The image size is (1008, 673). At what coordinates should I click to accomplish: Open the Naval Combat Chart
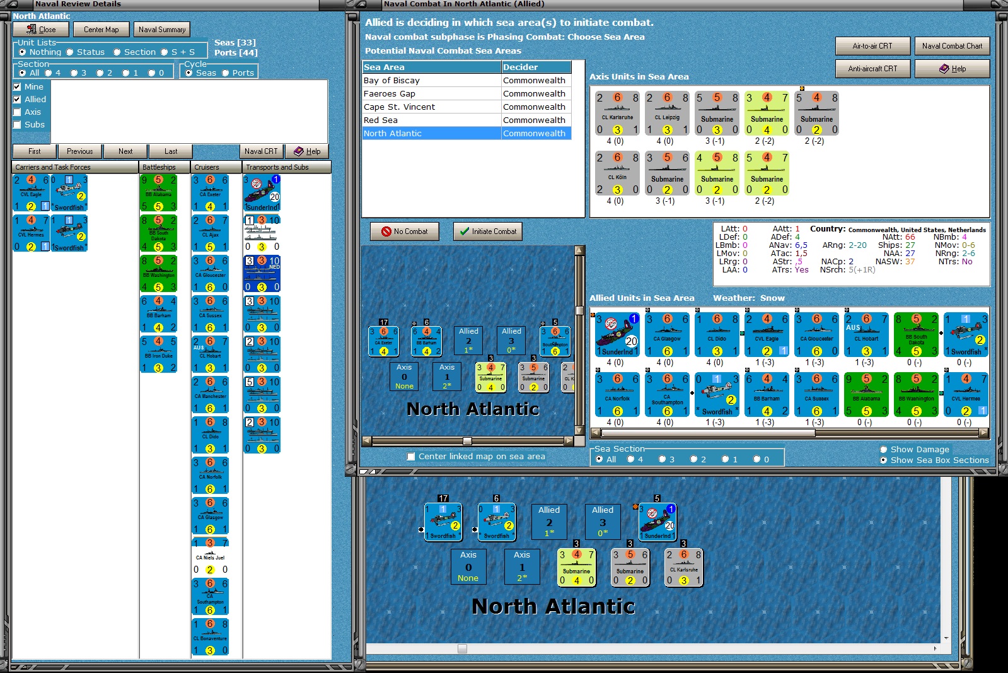[x=953, y=46]
